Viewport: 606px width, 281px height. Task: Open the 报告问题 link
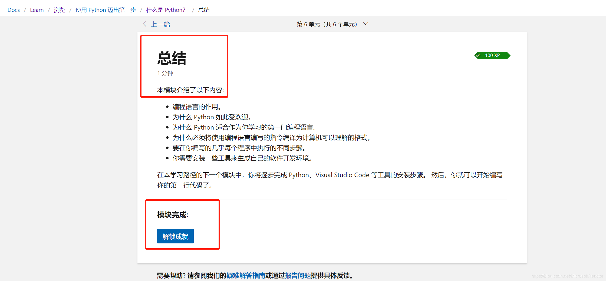(x=298, y=276)
